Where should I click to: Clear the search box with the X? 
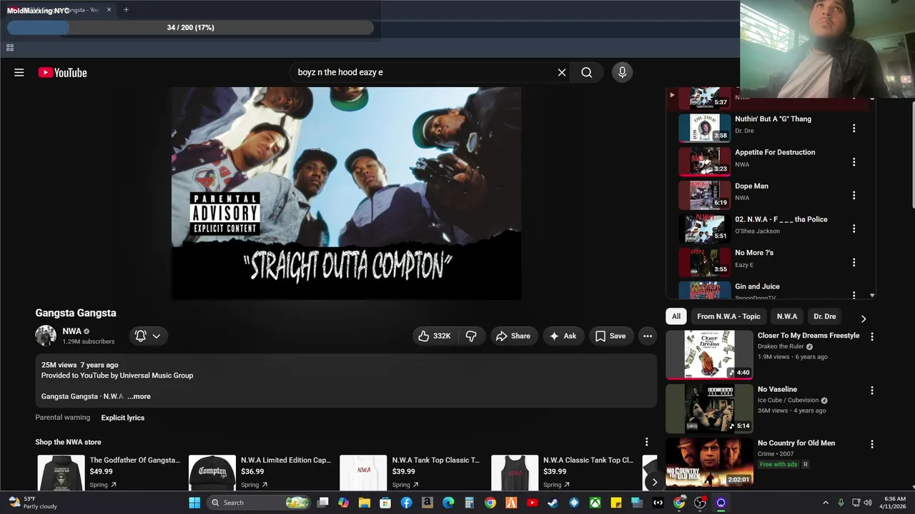coord(562,72)
